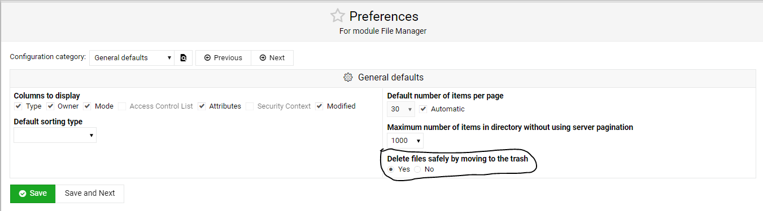Click the search icon next to configuration category

(184, 58)
